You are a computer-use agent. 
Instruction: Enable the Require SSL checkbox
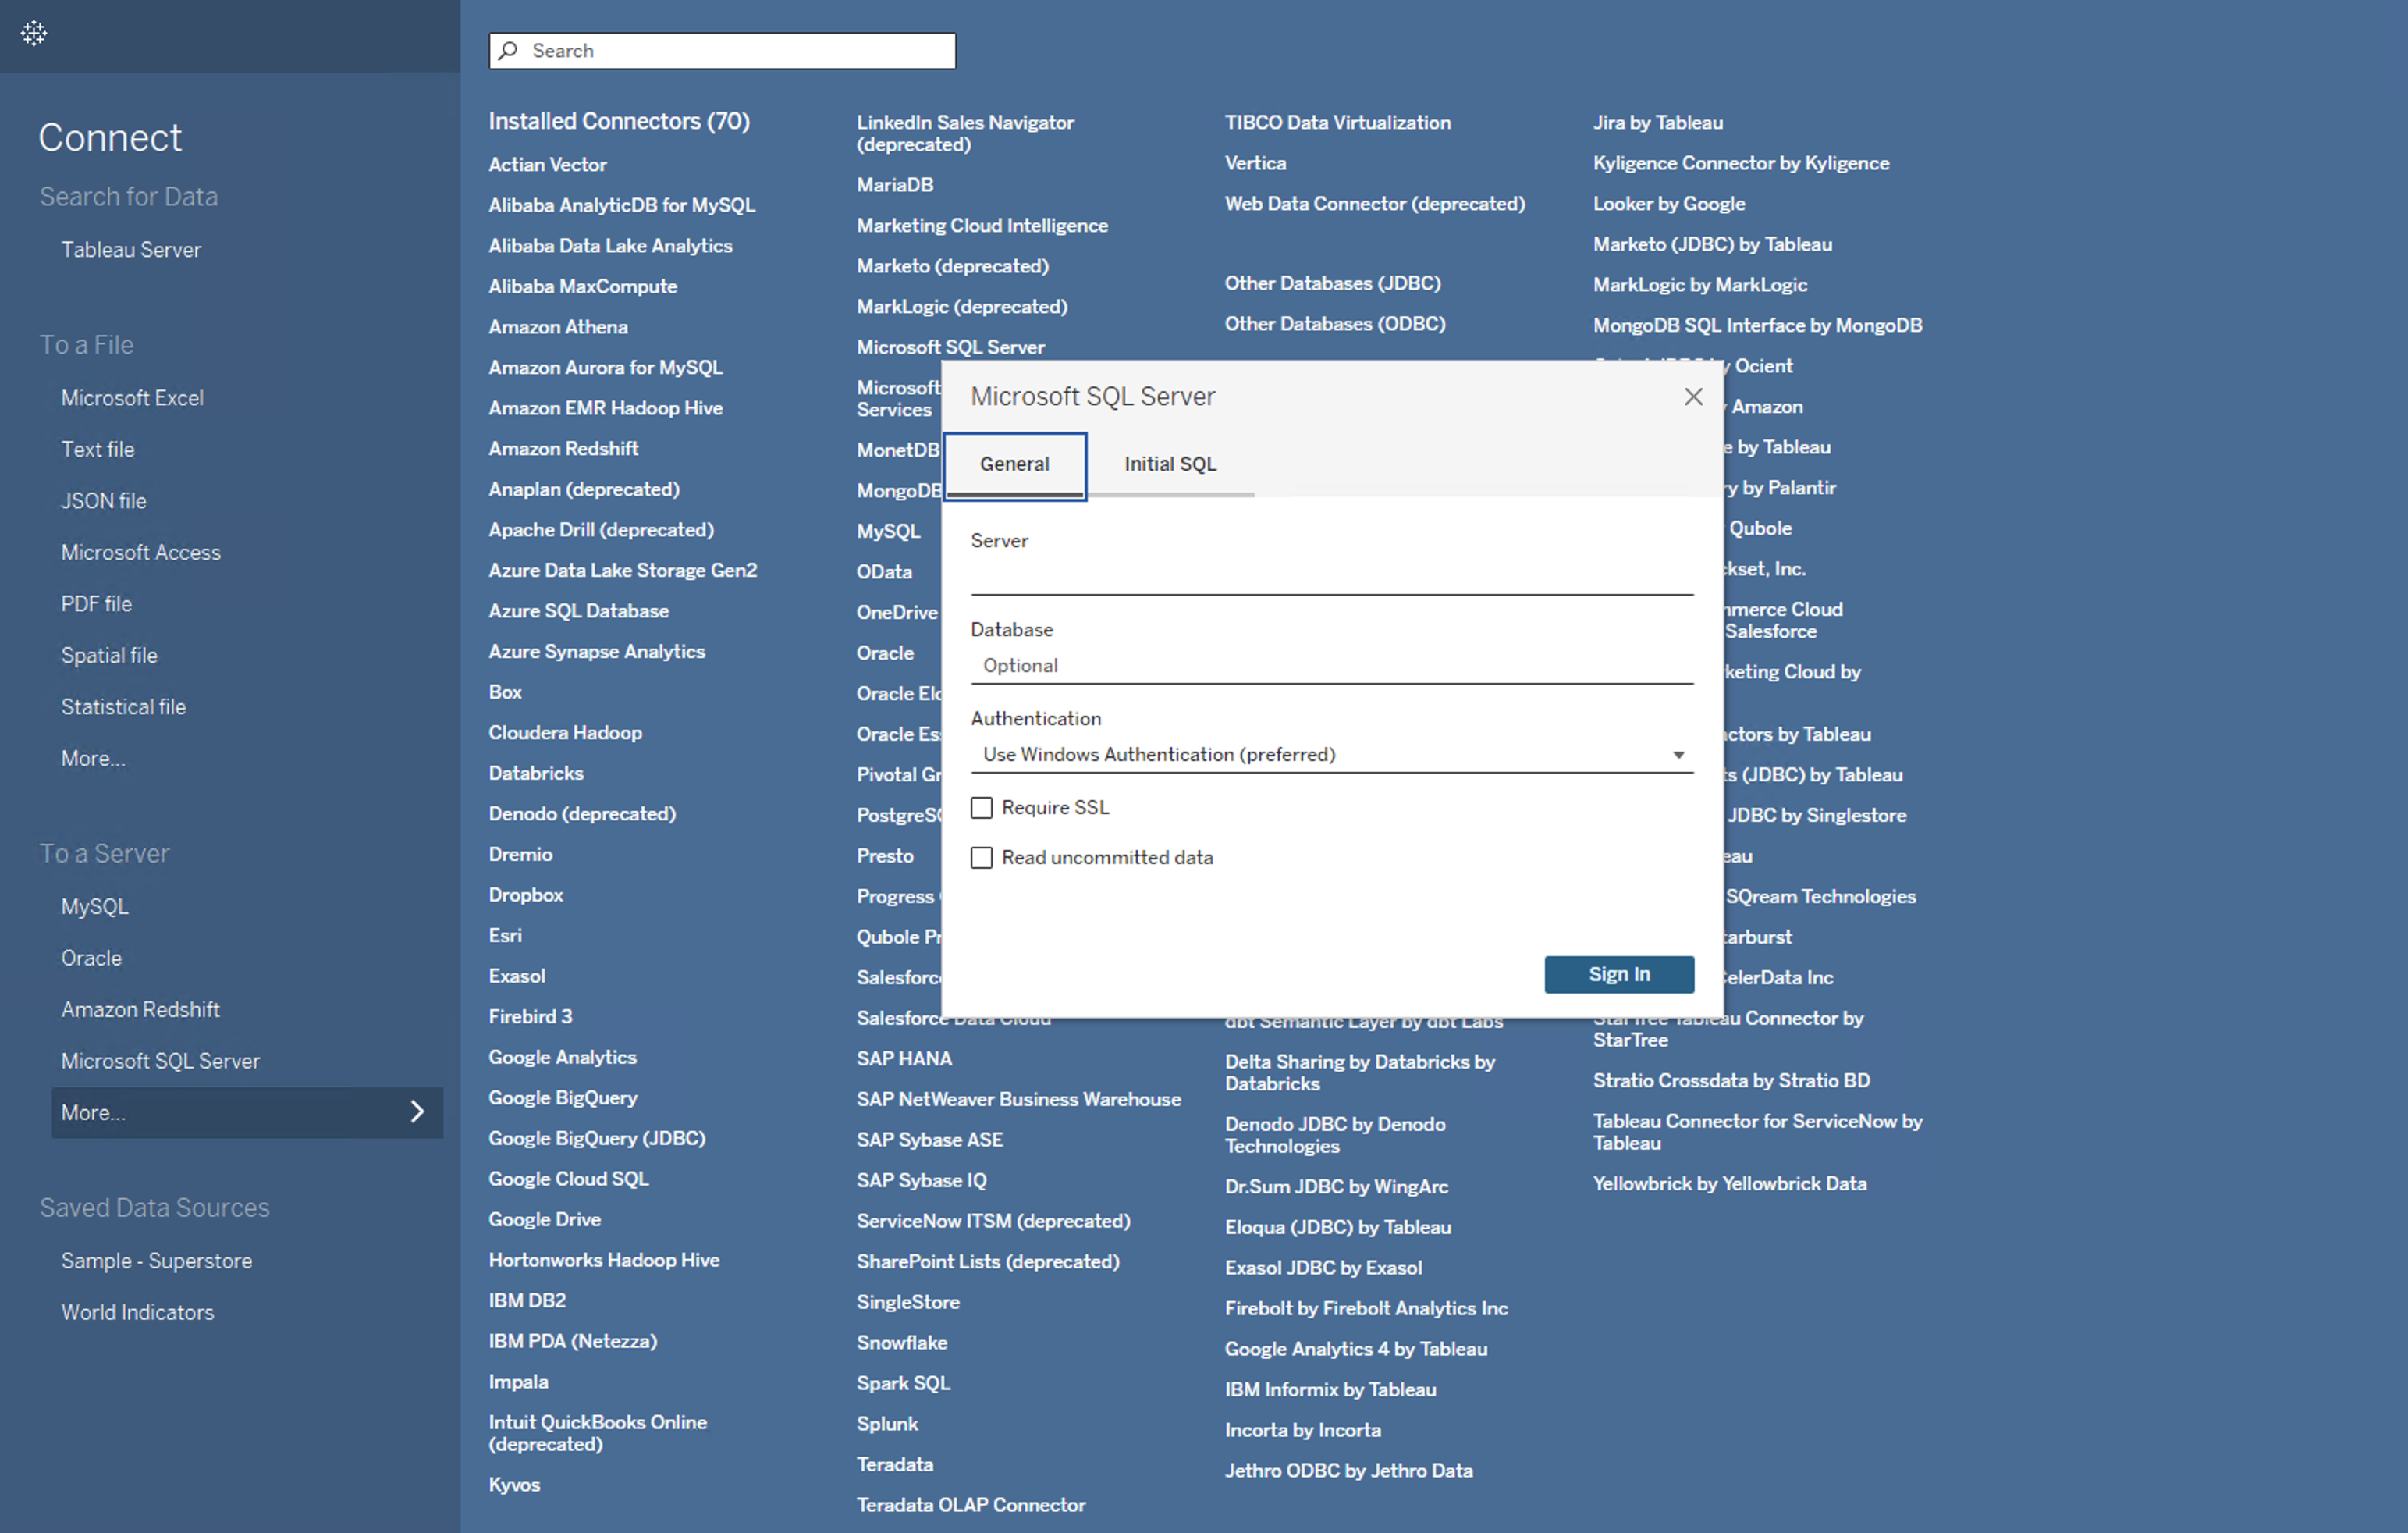pos(982,808)
